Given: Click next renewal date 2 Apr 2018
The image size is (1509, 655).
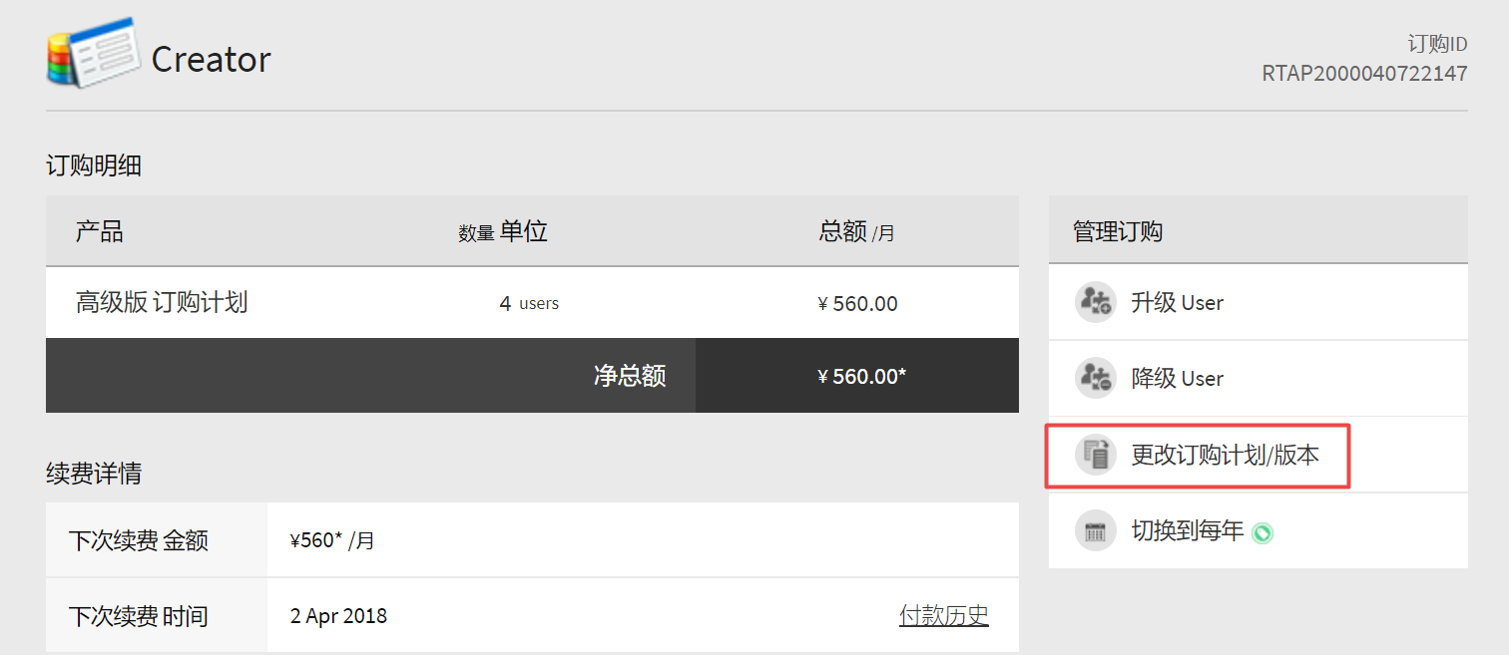Looking at the screenshot, I should coord(338,616).
